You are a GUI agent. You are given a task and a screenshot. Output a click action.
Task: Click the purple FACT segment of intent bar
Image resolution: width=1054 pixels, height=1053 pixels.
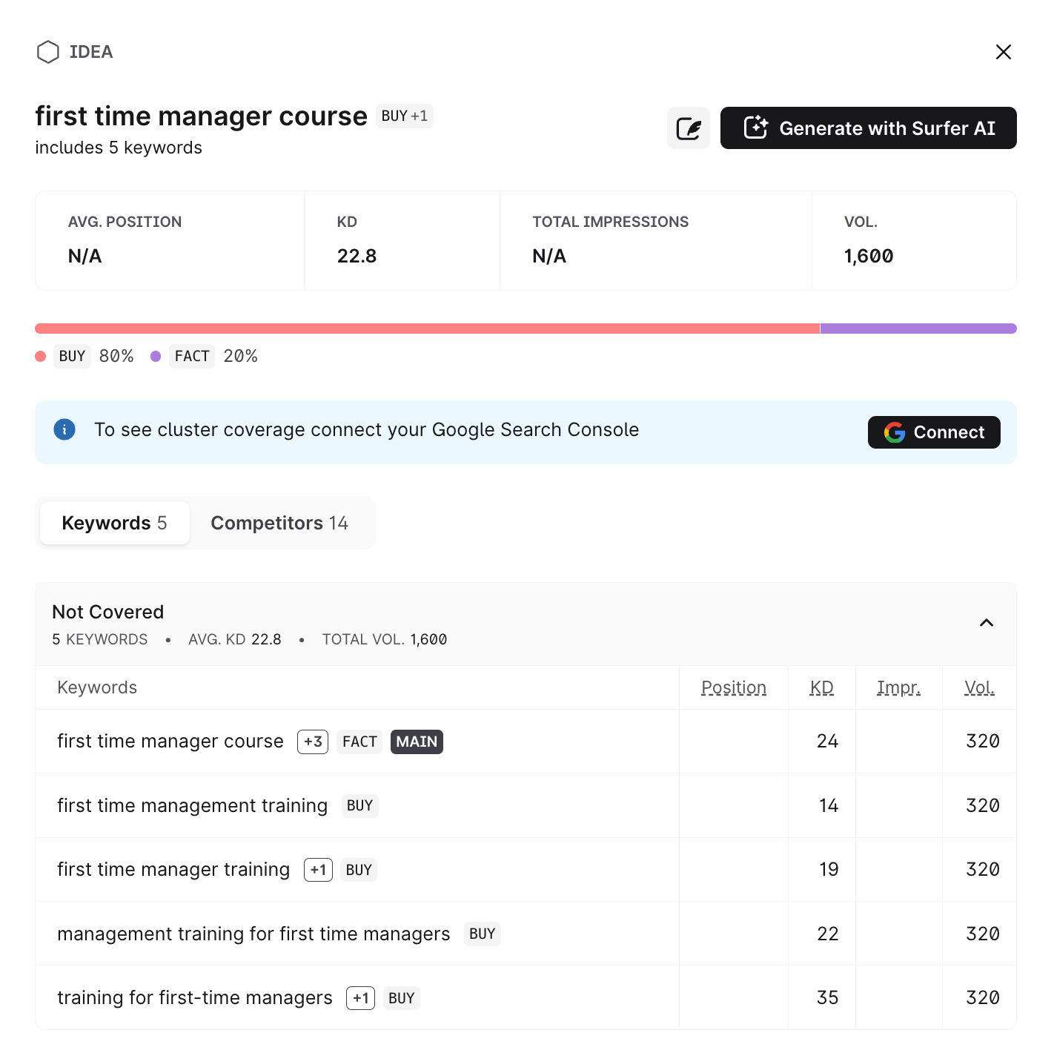(918, 329)
